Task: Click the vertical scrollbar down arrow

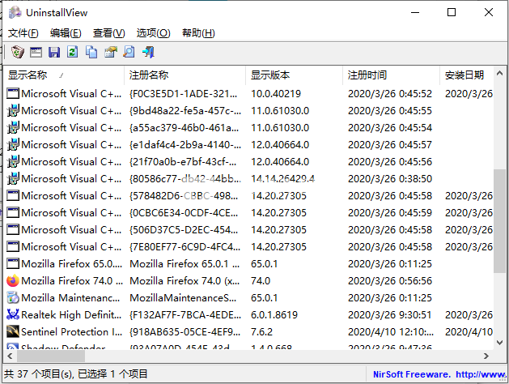Action: [x=499, y=343]
